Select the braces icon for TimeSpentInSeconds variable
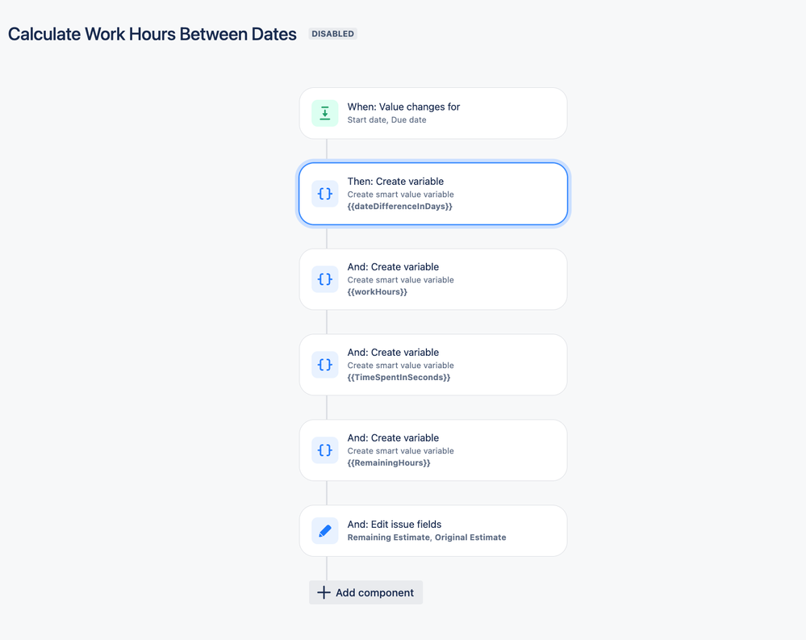 pos(324,365)
